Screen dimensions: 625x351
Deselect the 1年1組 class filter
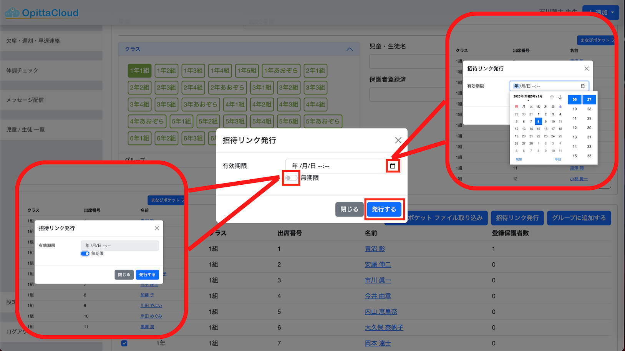[x=139, y=71]
